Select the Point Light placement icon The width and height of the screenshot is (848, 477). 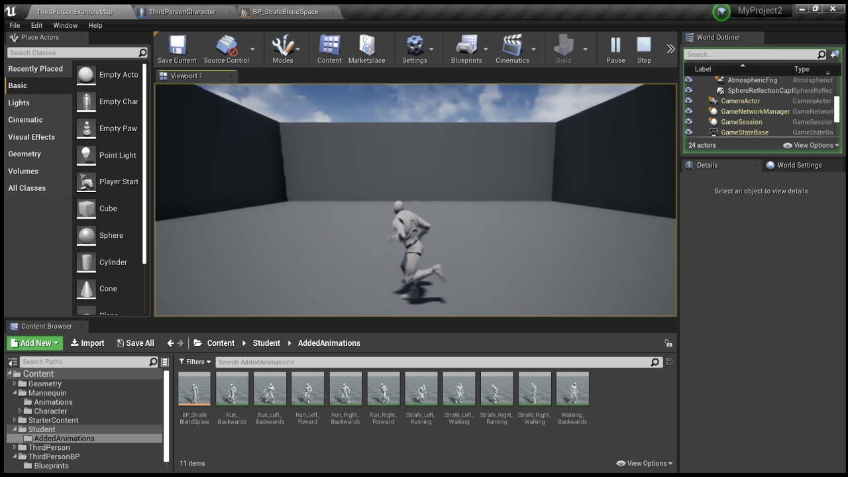[86, 155]
